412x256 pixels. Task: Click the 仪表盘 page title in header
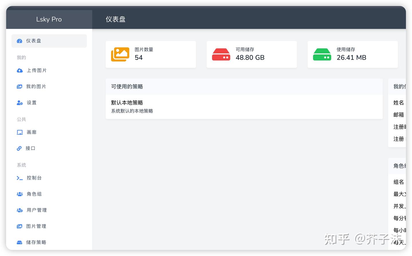tap(116, 19)
